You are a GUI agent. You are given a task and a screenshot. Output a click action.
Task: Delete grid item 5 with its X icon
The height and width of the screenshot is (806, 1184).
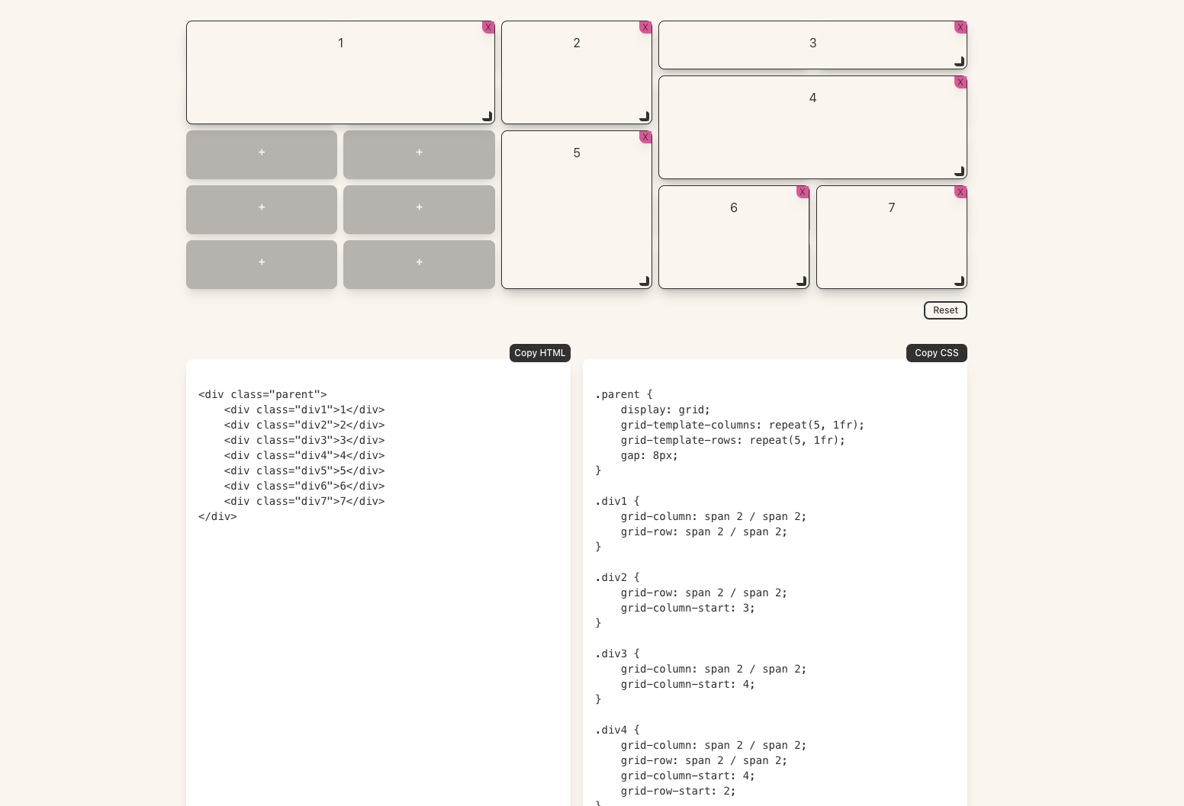point(645,137)
